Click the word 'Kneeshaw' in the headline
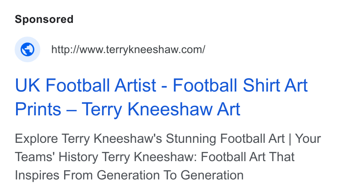The image size is (348, 195). pyautogui.click(x=170, y=109)
